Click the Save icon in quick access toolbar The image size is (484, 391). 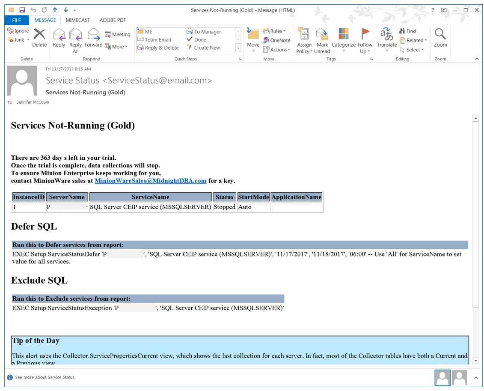tap(22, 10)
